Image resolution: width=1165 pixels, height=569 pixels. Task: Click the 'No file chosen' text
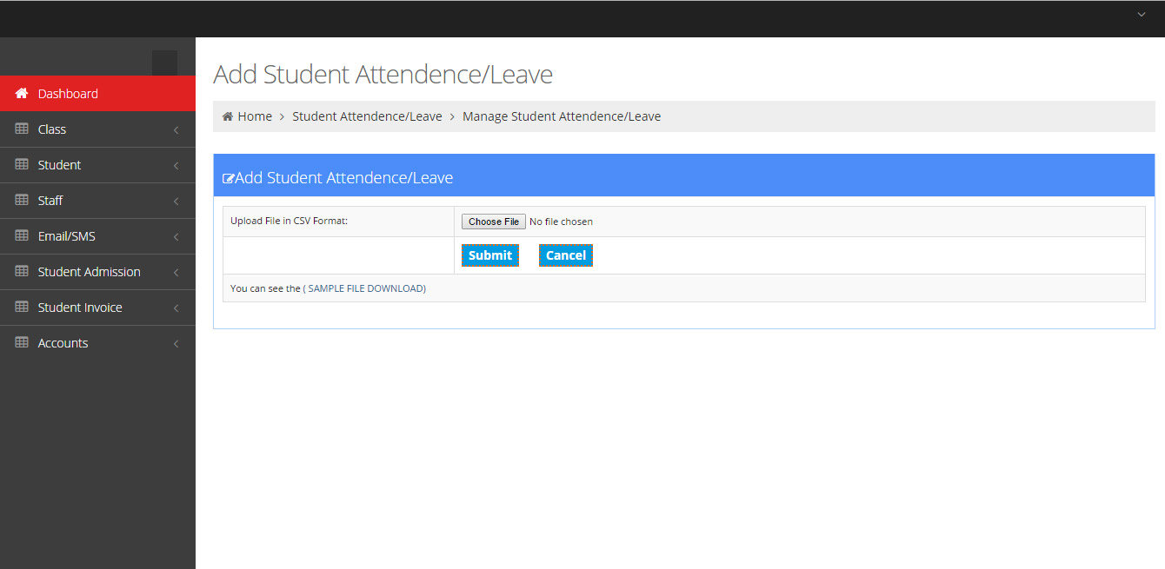[x=561, y=222]
